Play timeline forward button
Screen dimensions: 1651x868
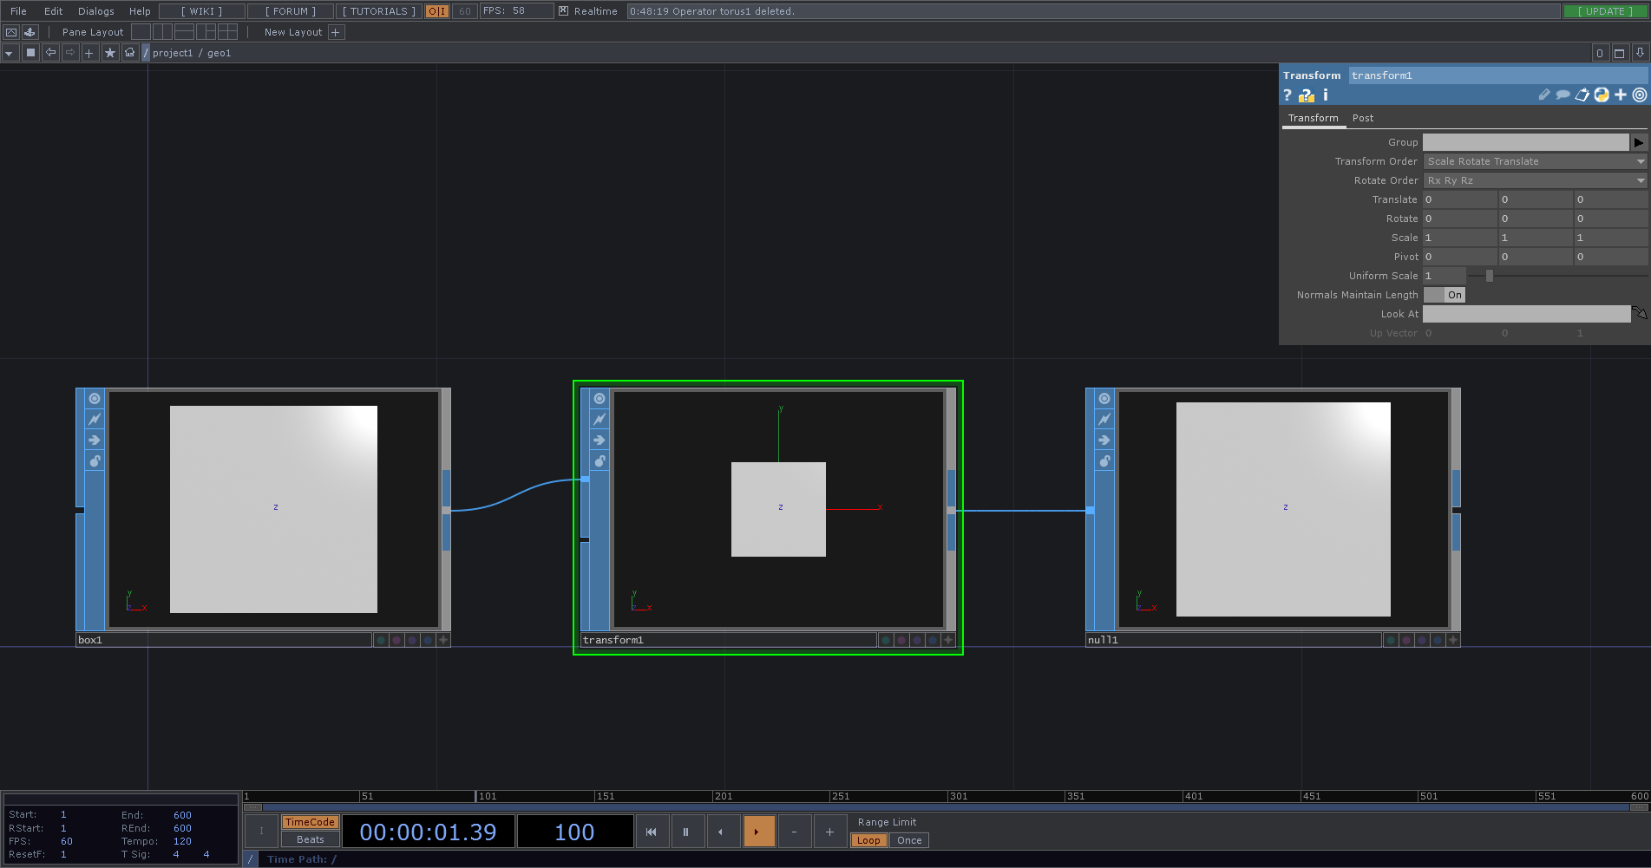click(x=758, y=832)
